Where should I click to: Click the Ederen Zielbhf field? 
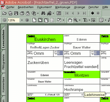82,39
